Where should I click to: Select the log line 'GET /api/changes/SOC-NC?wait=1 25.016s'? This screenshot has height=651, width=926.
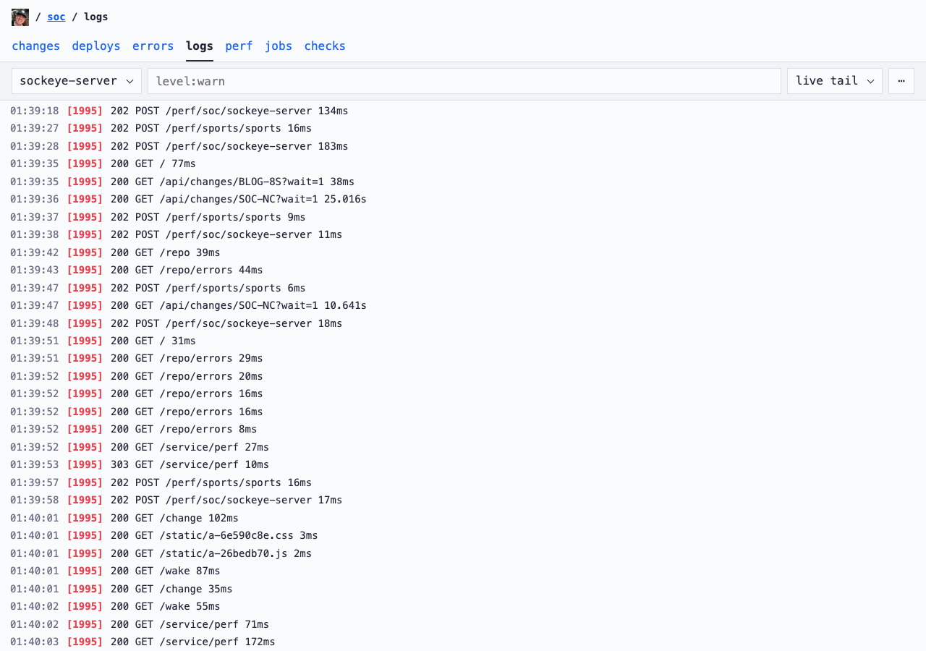pyautogui.click(x=463, y=199)
